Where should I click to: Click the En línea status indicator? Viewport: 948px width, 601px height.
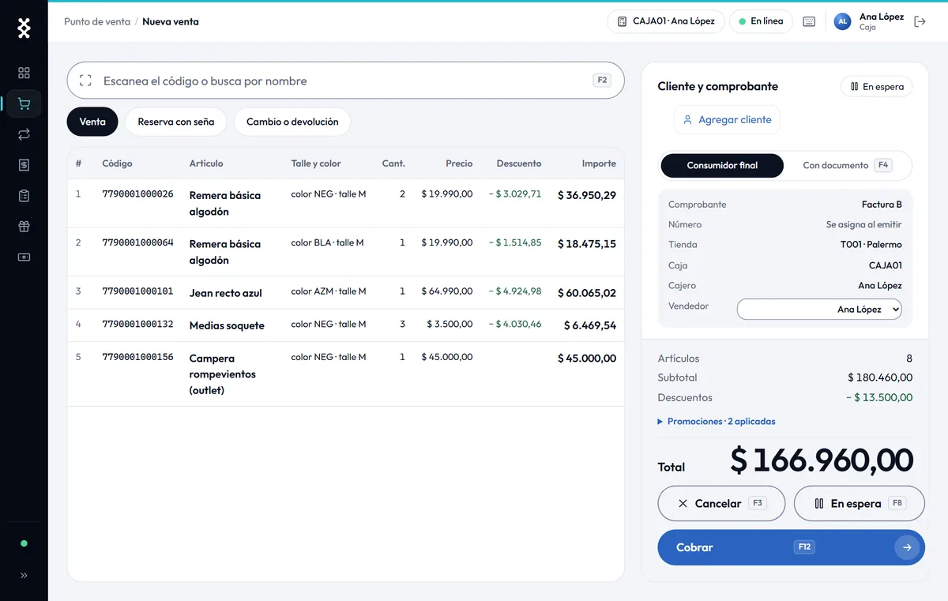[761, 21]
